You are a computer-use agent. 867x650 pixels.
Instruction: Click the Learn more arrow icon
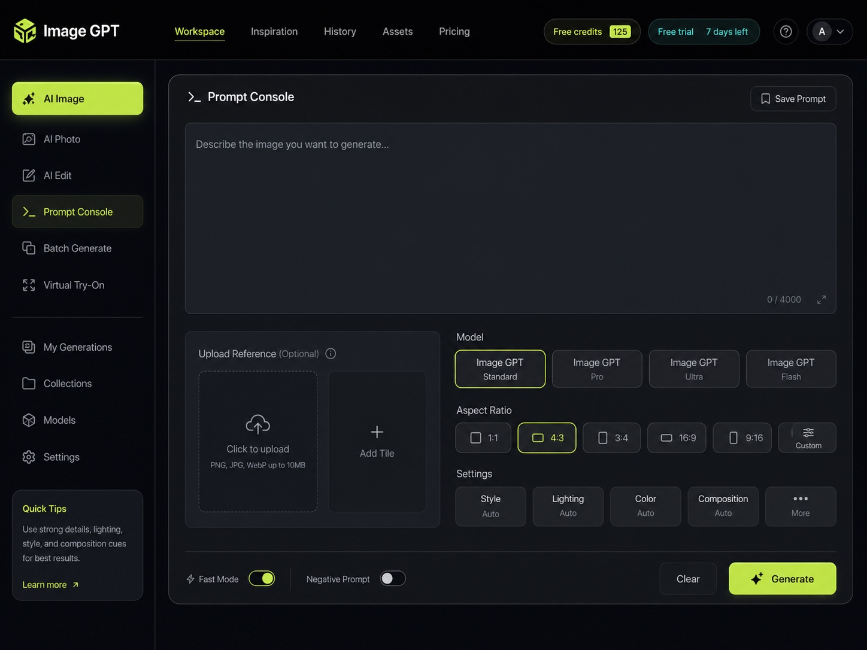(75, 585)
